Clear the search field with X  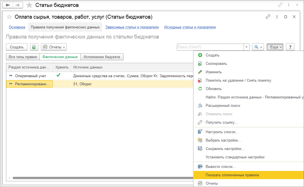coord(246,47)
